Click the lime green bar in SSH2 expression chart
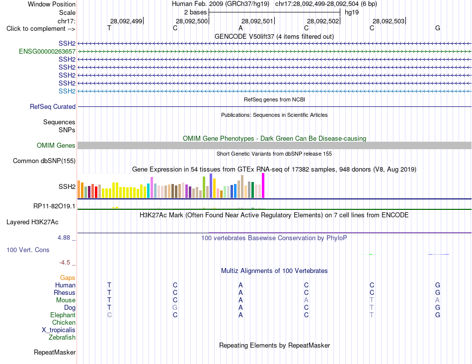Viewport: 472px width, 364px height. point(204,187)
